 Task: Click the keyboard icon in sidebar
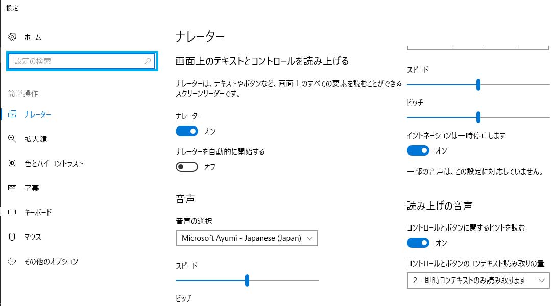pyautogui.click(x=13, y=212)
